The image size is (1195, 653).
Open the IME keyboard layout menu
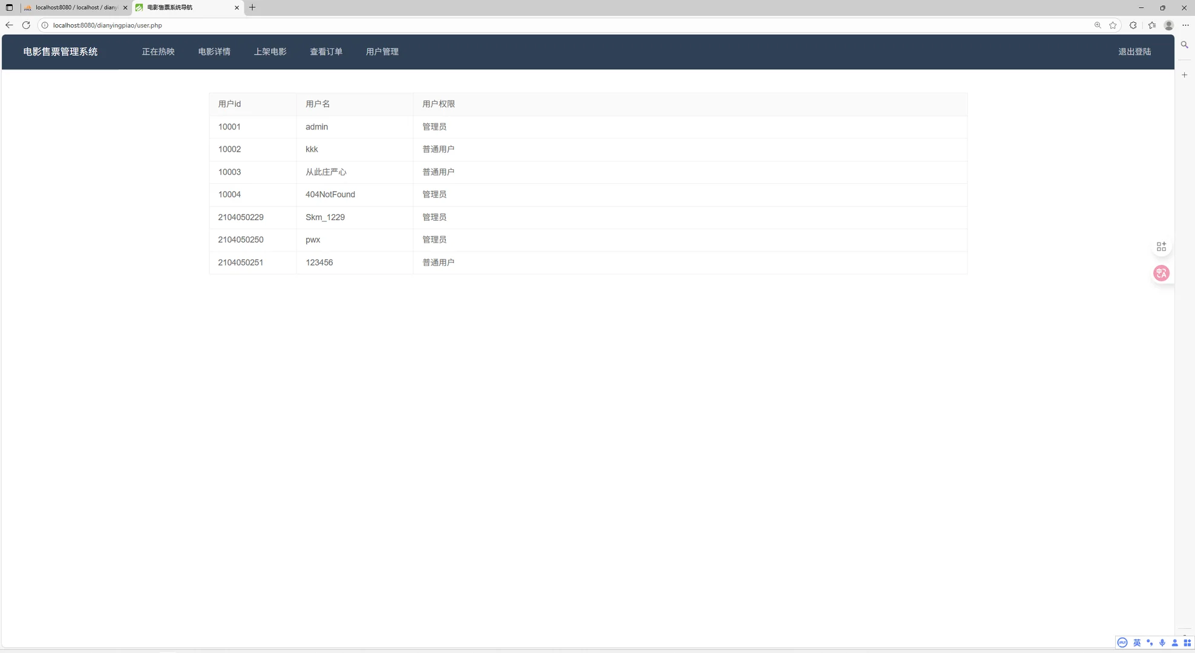(1186, 643)
